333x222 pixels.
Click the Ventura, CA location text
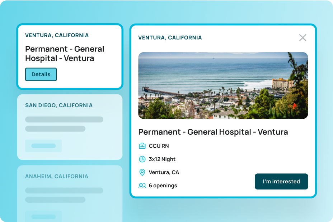[x=164, y=172]
